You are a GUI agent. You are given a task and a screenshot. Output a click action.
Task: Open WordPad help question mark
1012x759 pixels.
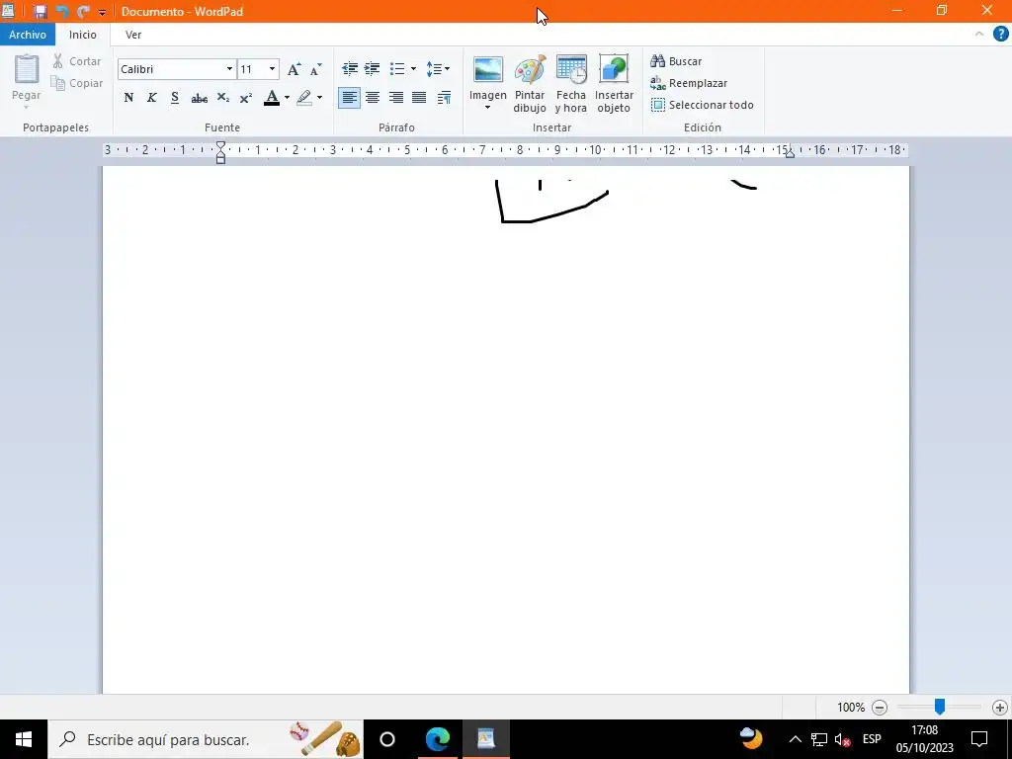click(x=1000, y=35)
